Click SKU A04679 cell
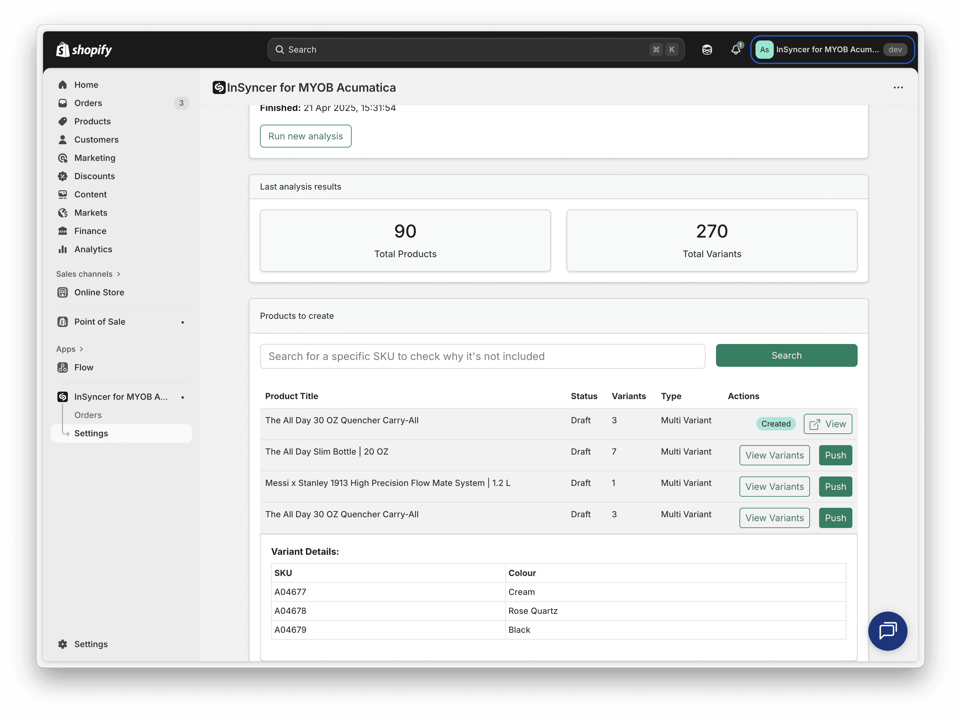961x716 pixels. tap(388, 630)
